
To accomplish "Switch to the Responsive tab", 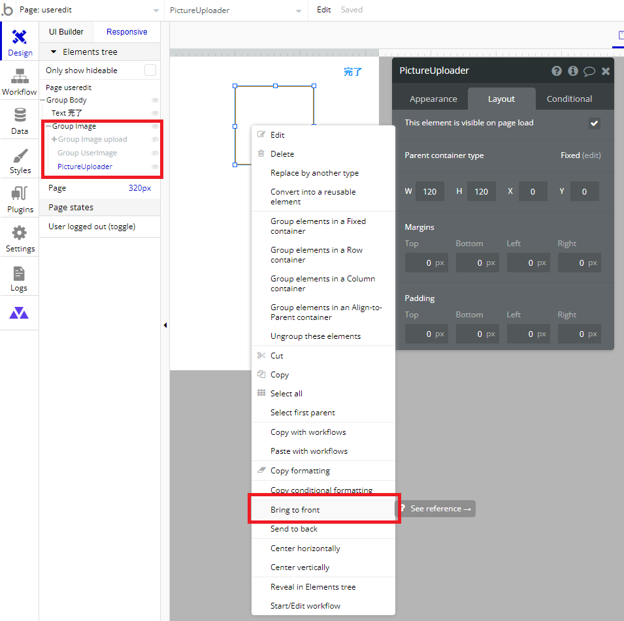I will coord(127,32).
